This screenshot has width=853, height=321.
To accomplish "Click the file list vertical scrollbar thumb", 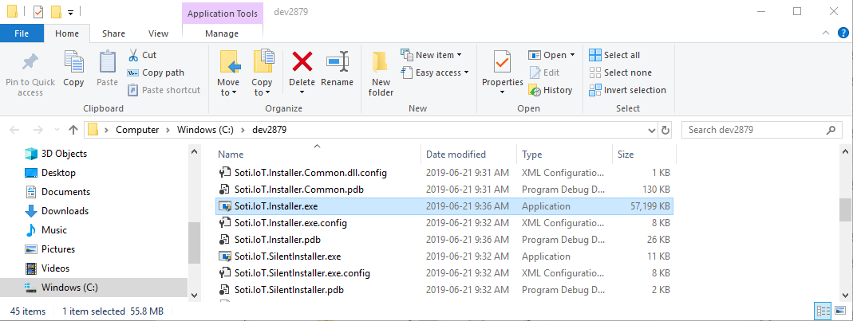I will (845, 210).
